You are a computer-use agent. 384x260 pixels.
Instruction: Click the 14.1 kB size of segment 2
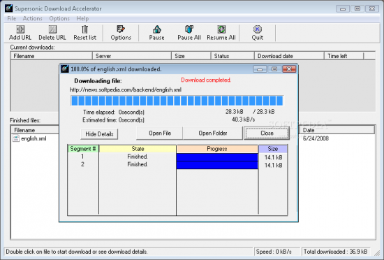coord(273,165)
